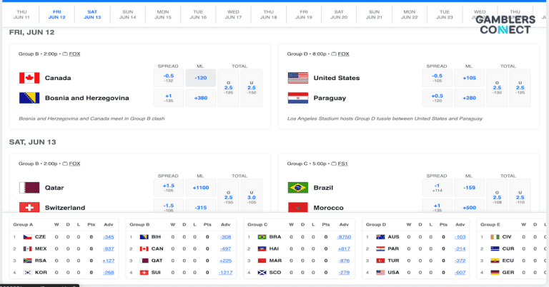Open FOX link for United States match

pyautogui.click(x=343, y=54)
